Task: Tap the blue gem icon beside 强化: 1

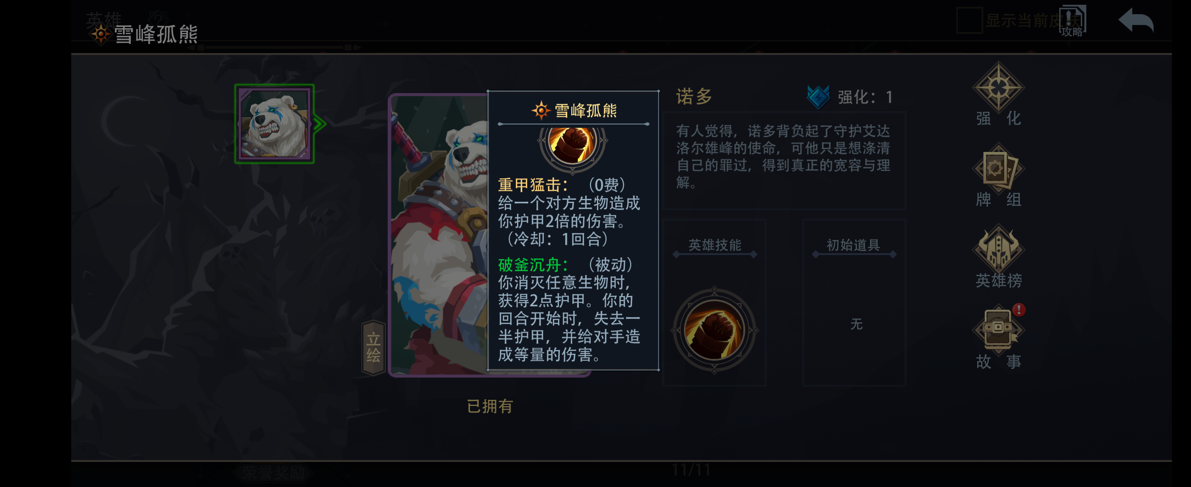Action: tap(818, 97)
